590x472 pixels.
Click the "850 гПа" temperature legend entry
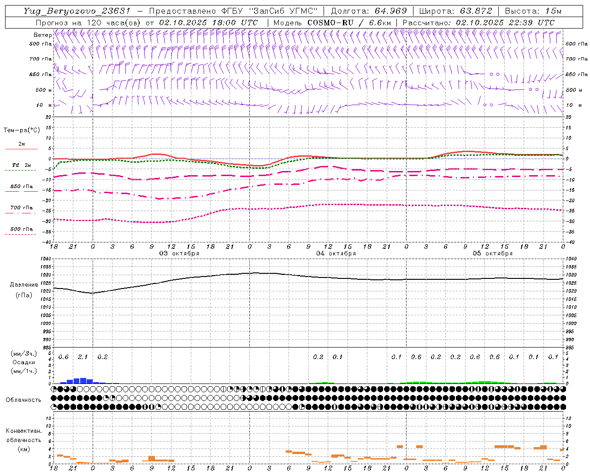(x=22, y=186)
